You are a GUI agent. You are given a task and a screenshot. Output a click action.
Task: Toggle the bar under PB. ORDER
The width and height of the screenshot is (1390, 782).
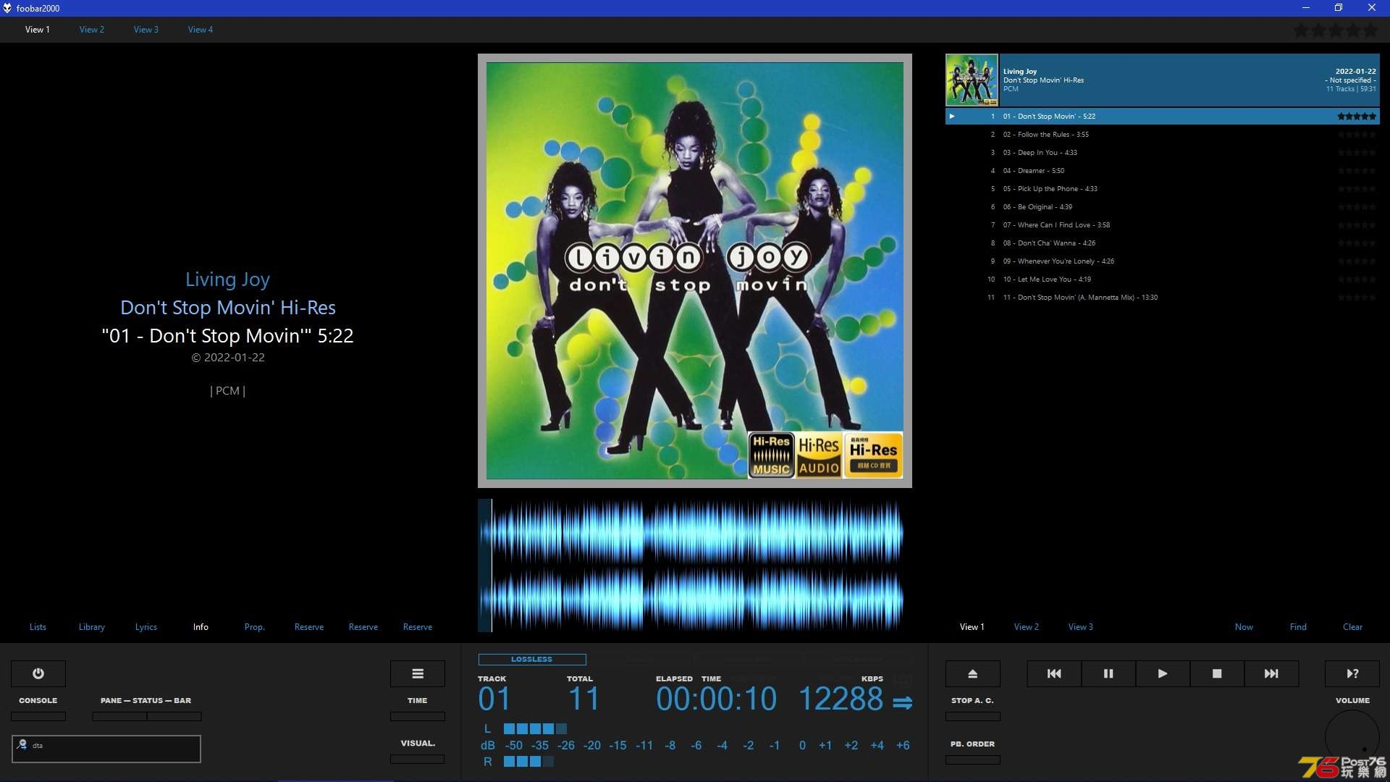(x=973, y=760)
